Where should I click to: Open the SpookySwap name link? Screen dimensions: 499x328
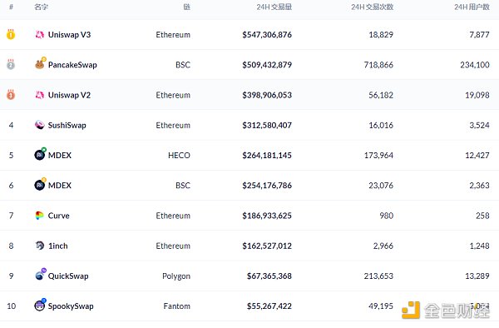[x=71, y=306]
